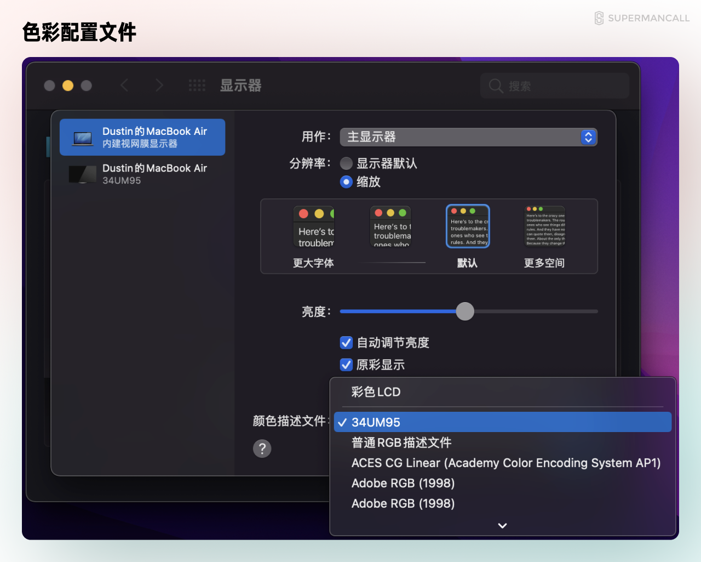Select 显示器默认 resolution radio button
The image size is (701, 562).
tap(346, 163)
